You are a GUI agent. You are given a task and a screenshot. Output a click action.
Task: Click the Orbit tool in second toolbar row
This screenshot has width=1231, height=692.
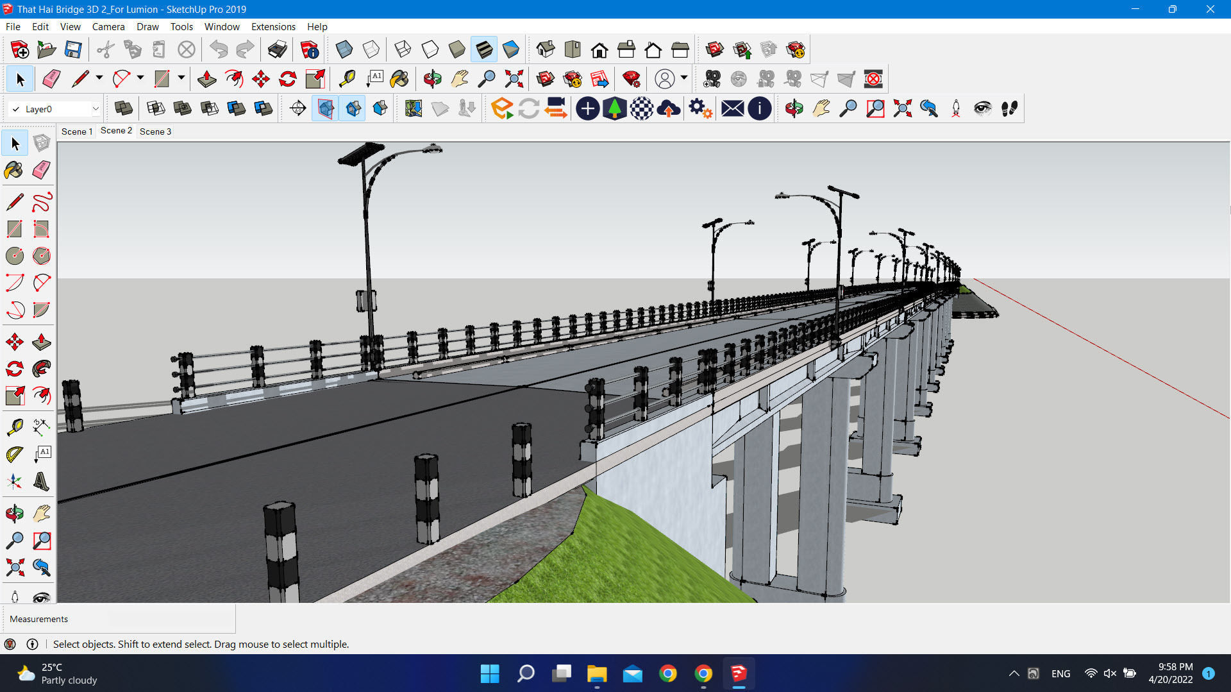tap(432, 79)
